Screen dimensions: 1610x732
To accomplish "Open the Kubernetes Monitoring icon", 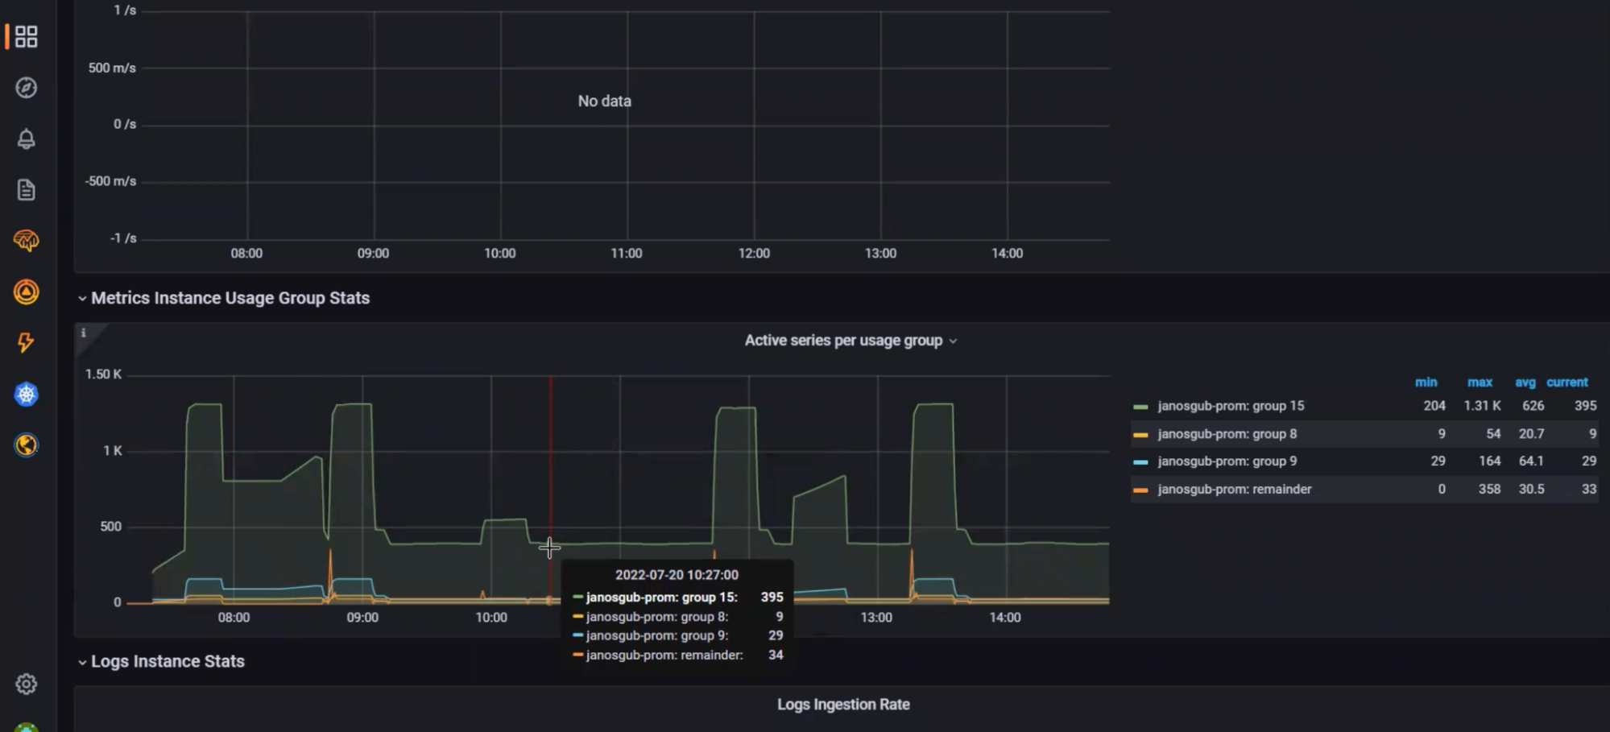I will pos(27,394).
